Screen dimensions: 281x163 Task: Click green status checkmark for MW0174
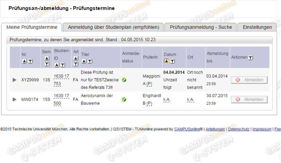click(124, 100)
